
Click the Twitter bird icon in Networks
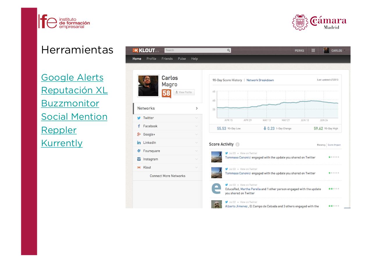pos(139,118)
